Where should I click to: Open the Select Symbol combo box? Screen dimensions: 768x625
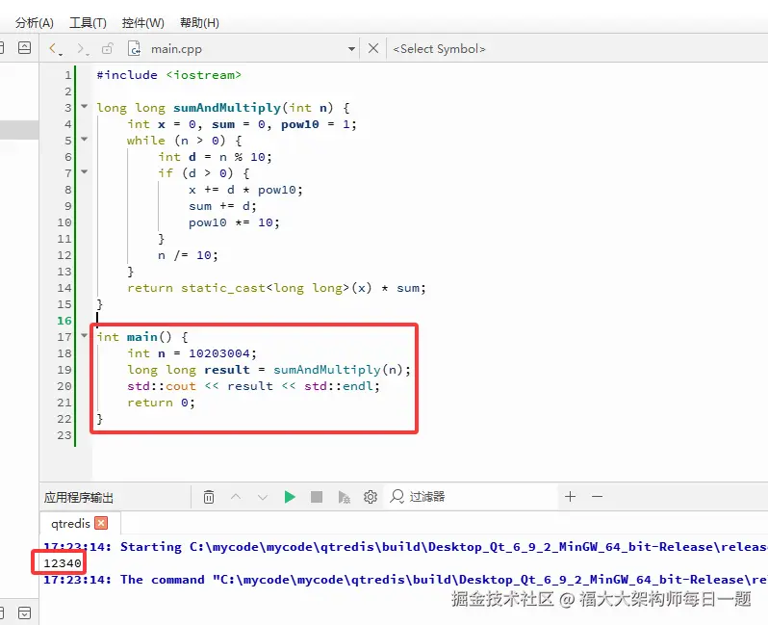(x=439, y=49)
